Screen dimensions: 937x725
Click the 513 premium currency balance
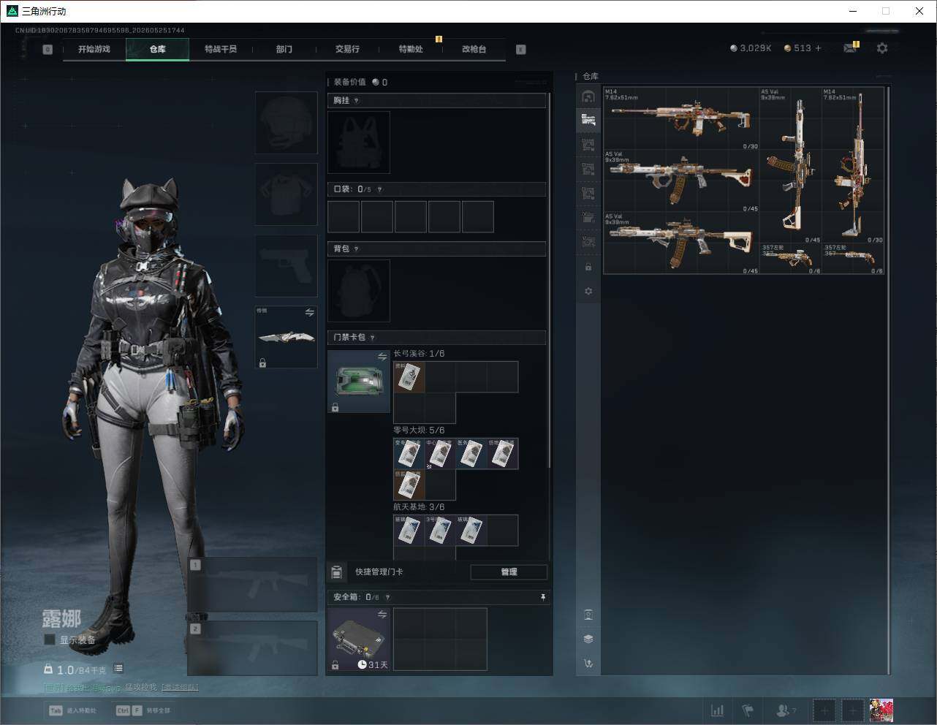(x=797, y=48)
